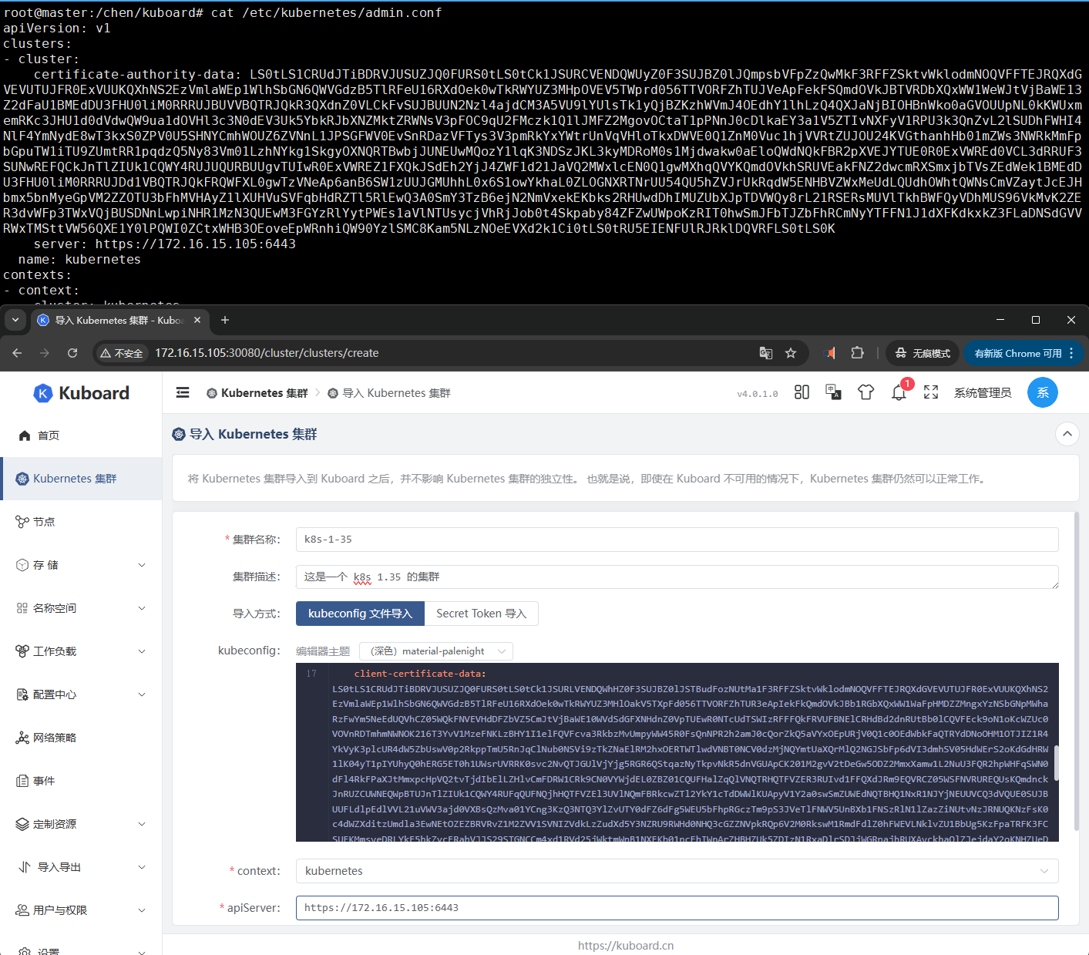The width and height of the screenshot is (1089, 955).
Task: Go to 首页 in sidebar
Action: point(81,435)
